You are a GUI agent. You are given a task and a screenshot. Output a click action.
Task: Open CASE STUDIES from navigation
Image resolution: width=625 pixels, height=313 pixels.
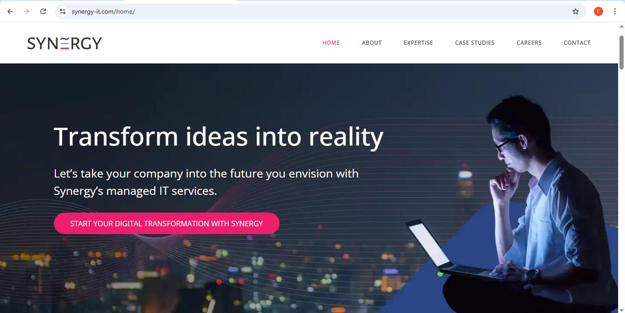pos(474,43)
